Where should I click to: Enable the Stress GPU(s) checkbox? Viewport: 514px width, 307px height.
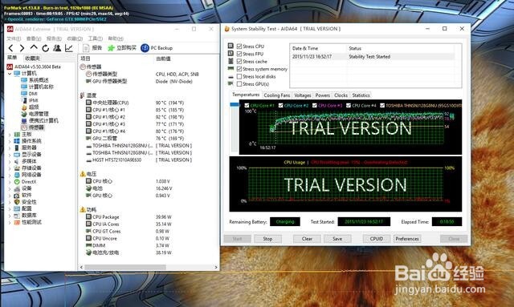click(239, 84)
